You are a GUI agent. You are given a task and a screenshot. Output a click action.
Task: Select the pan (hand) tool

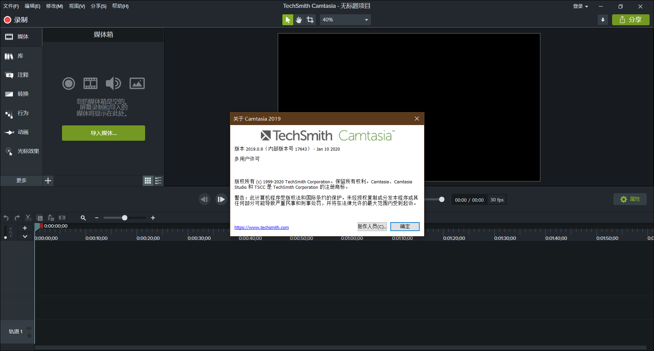[x=299, y=20]
